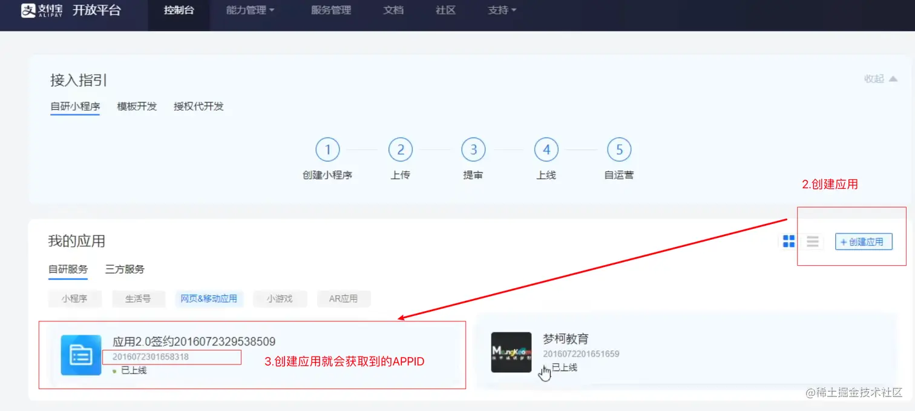Screen dimensions: 915x411
Task: Click APPID 2016072301658318
Action: click(151, 357)
